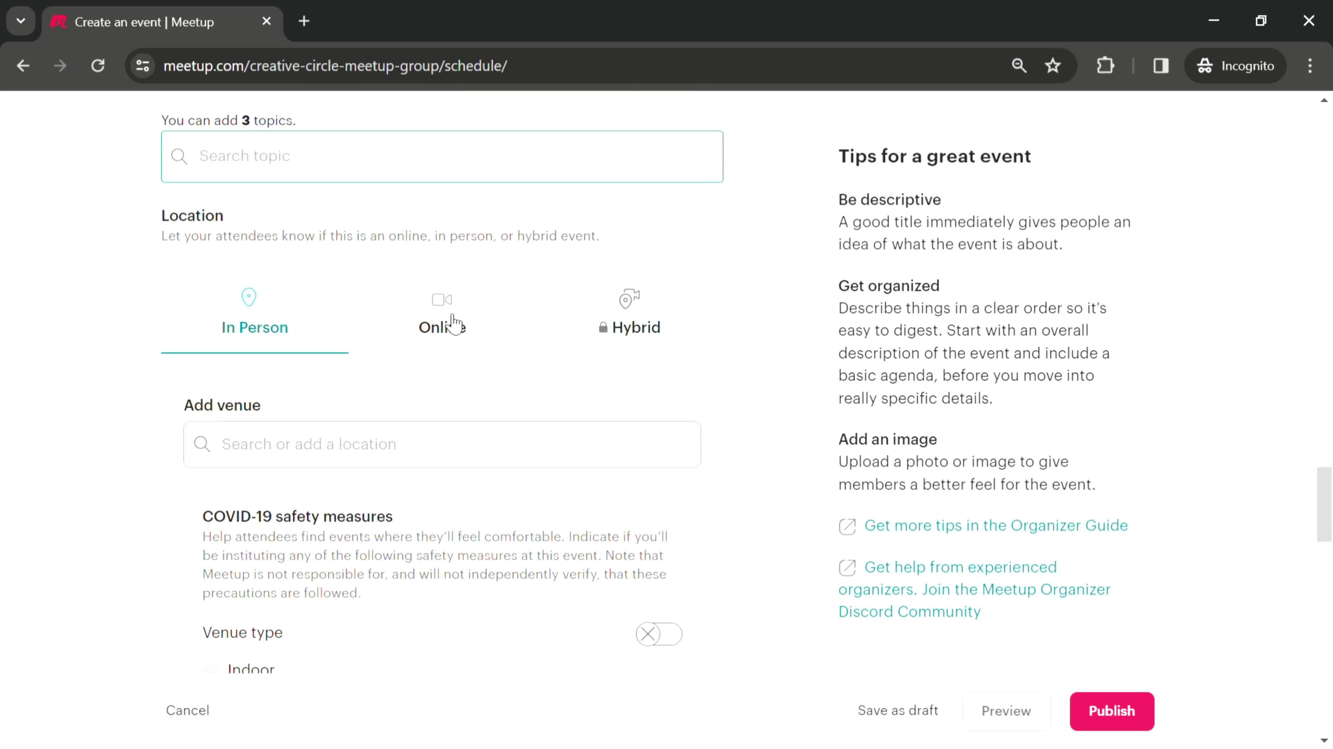Click the Publish button to post event

point(1112,711)
